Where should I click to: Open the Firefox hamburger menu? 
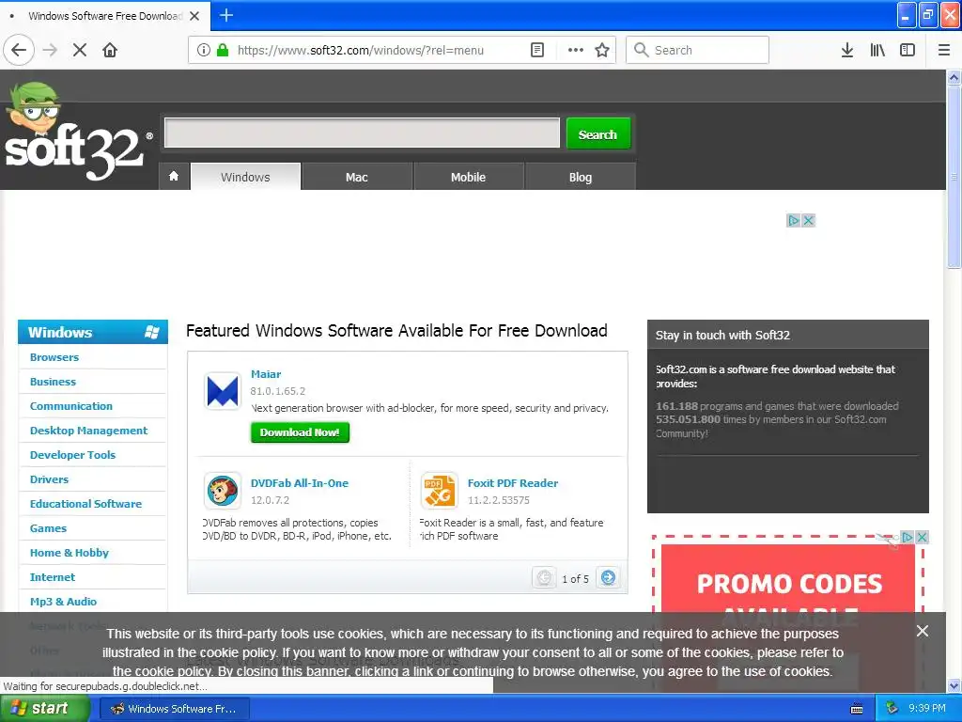coord(944,50)
